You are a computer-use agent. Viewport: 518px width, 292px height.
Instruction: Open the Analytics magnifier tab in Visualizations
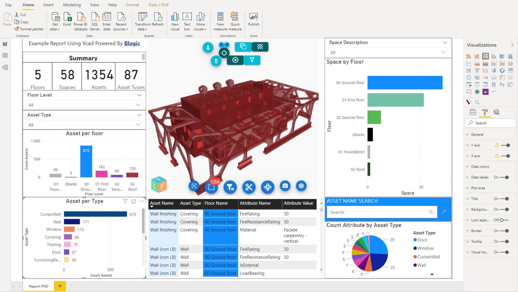pyautogui.click(x=496, y=112)
